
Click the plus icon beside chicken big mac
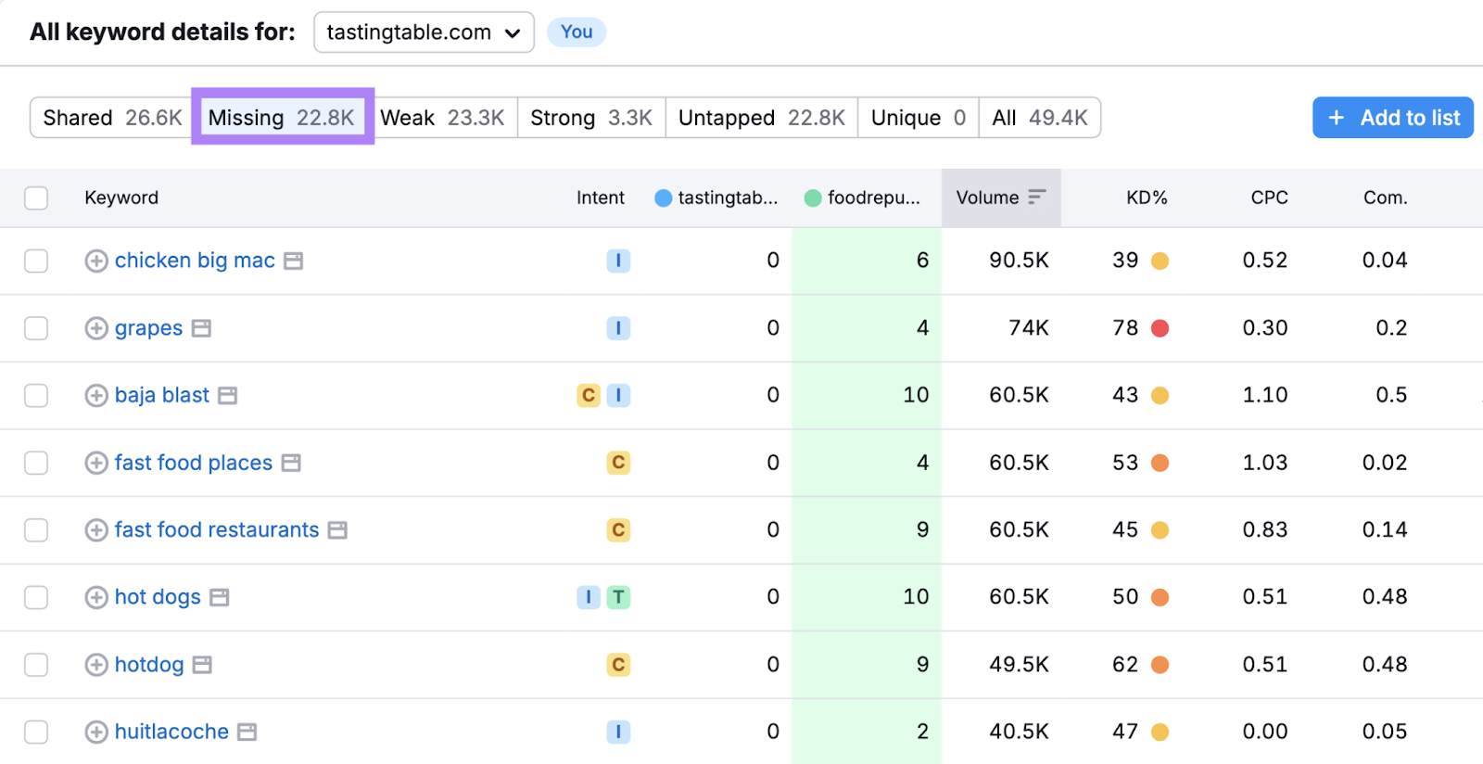96,261
